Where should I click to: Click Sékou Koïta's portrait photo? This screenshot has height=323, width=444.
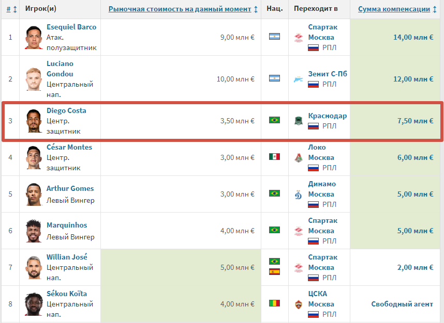click(x=34, y=304)
